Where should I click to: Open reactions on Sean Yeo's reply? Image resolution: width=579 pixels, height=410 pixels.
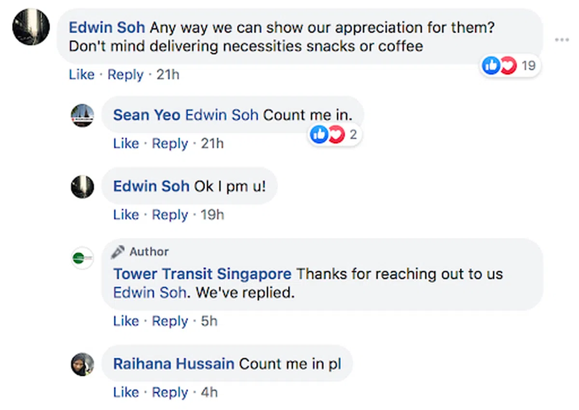(x=335, y=135)
